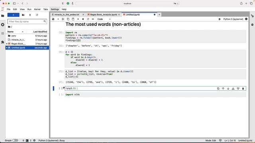This screenshot has width=255, height=143.
Task: Open the File menu
Action: click(x=8, y=9)
